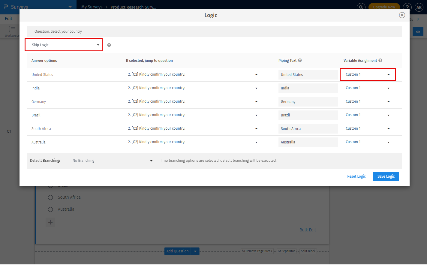The image size is (427, 265).
Task: Navigate to My Surveys breadcrumb
Action: point(92,7)
